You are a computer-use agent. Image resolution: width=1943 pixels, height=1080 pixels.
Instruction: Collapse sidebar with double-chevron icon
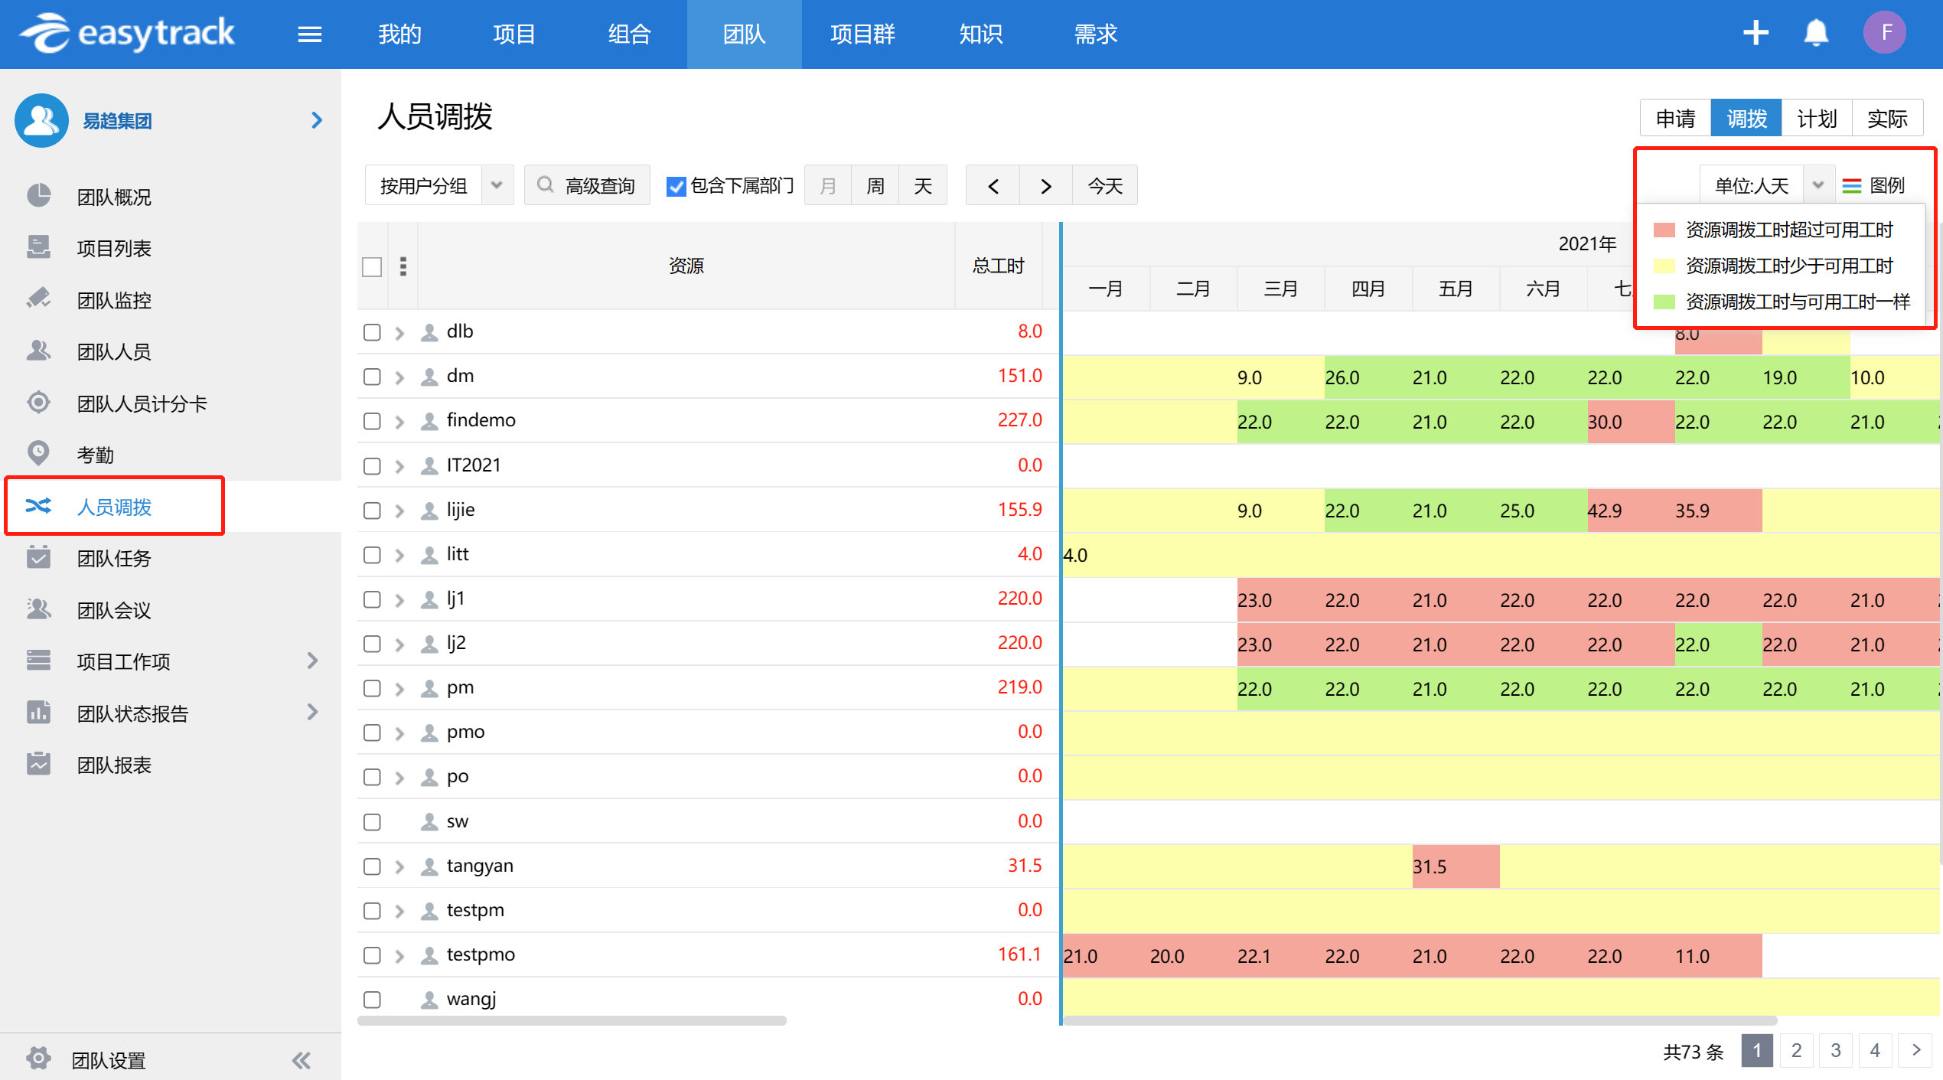coord(302,1060)
